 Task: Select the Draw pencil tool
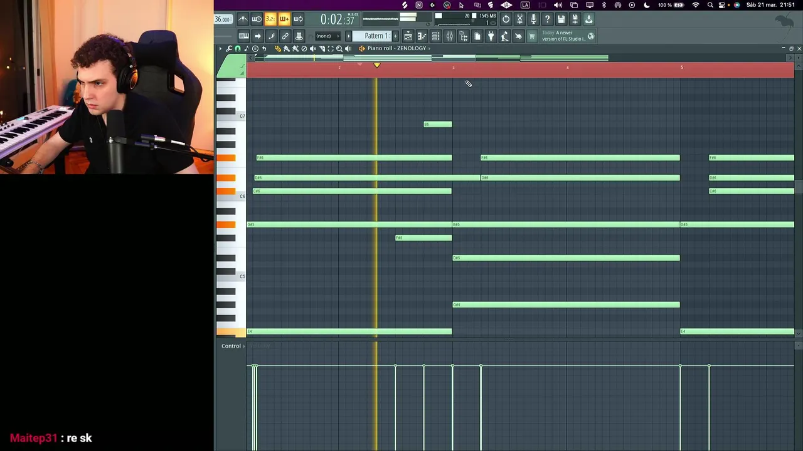[x=278, y=48]
